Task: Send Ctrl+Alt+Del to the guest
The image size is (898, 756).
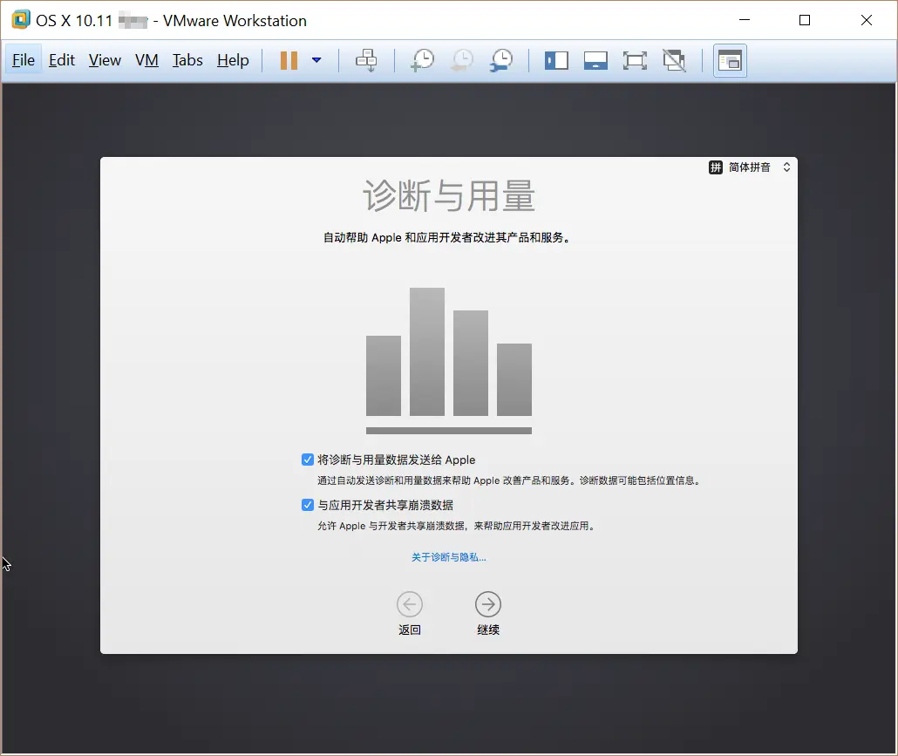Action: (366, 60)
